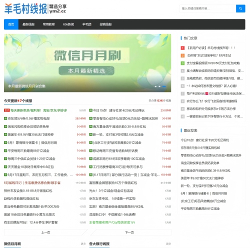The width and height of the screenshot is (250, 248).
Task: Click the green badge beside 美团年卡9.9元 in main list
Action: point(5,134)
